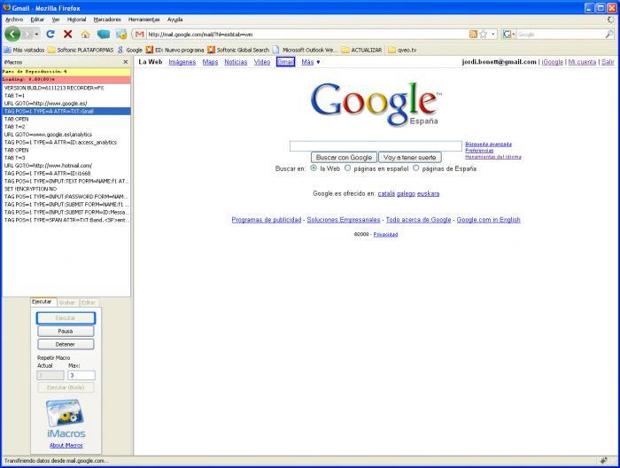Open the Herramientas menu
The height and width of the screenshot is (468, 620).
[143, 19]
